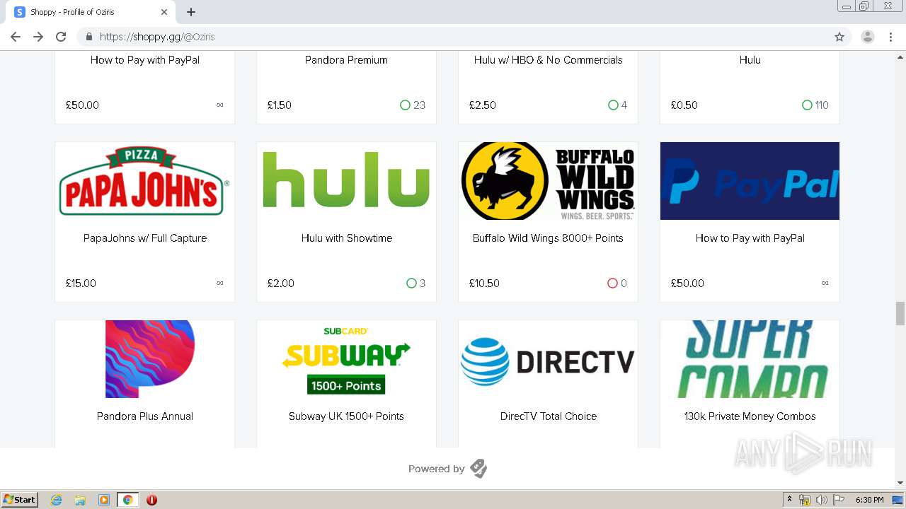Click the scrollbar down arrow
This screenshot has height=509, width=906.
point(900,484)
